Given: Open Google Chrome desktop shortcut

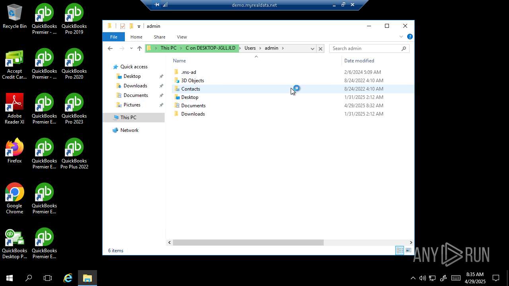Looking at the screenshot, I should coord(15,199).
